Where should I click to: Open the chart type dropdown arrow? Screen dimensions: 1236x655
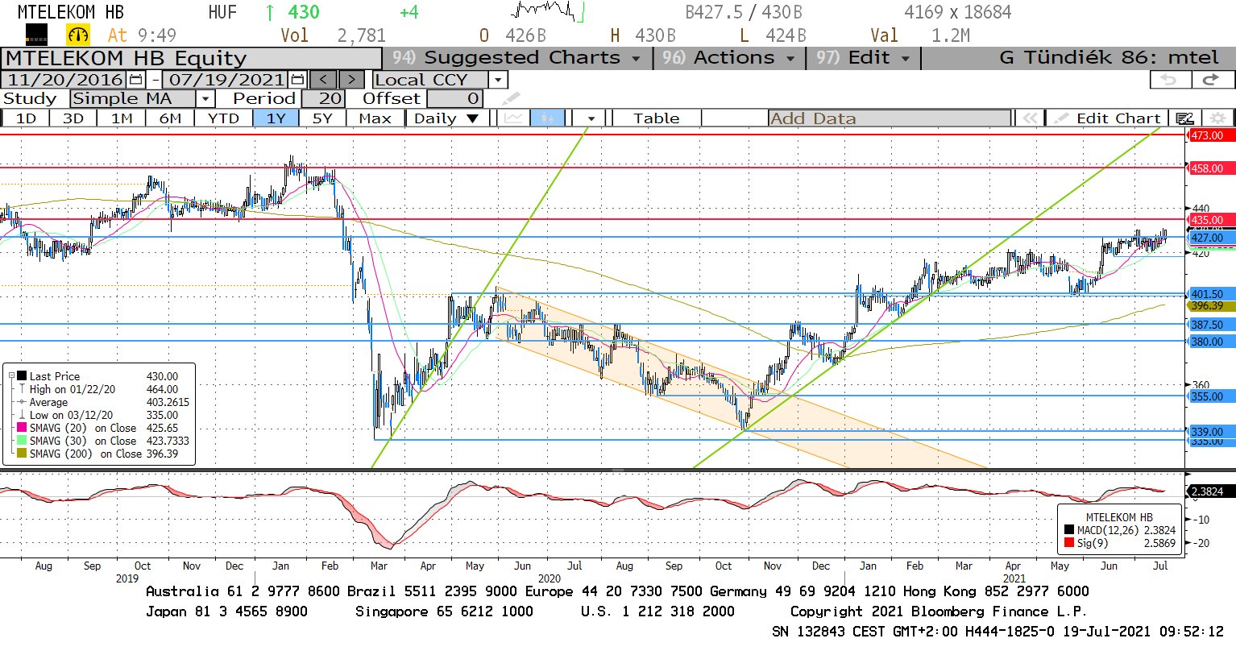pos(591,118)
